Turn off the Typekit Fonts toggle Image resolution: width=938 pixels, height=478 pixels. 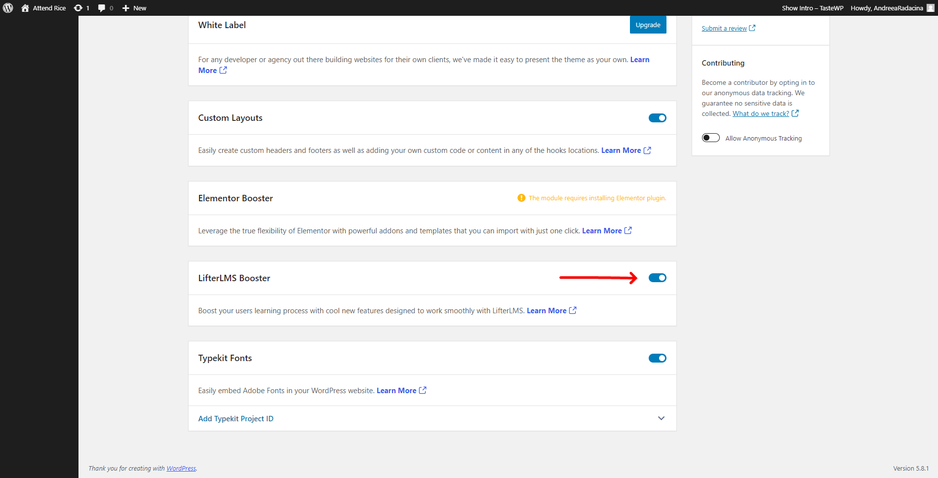[657, 358]
